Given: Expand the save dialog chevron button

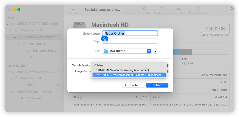Looking at the screenshot, I should coord(156,51).
